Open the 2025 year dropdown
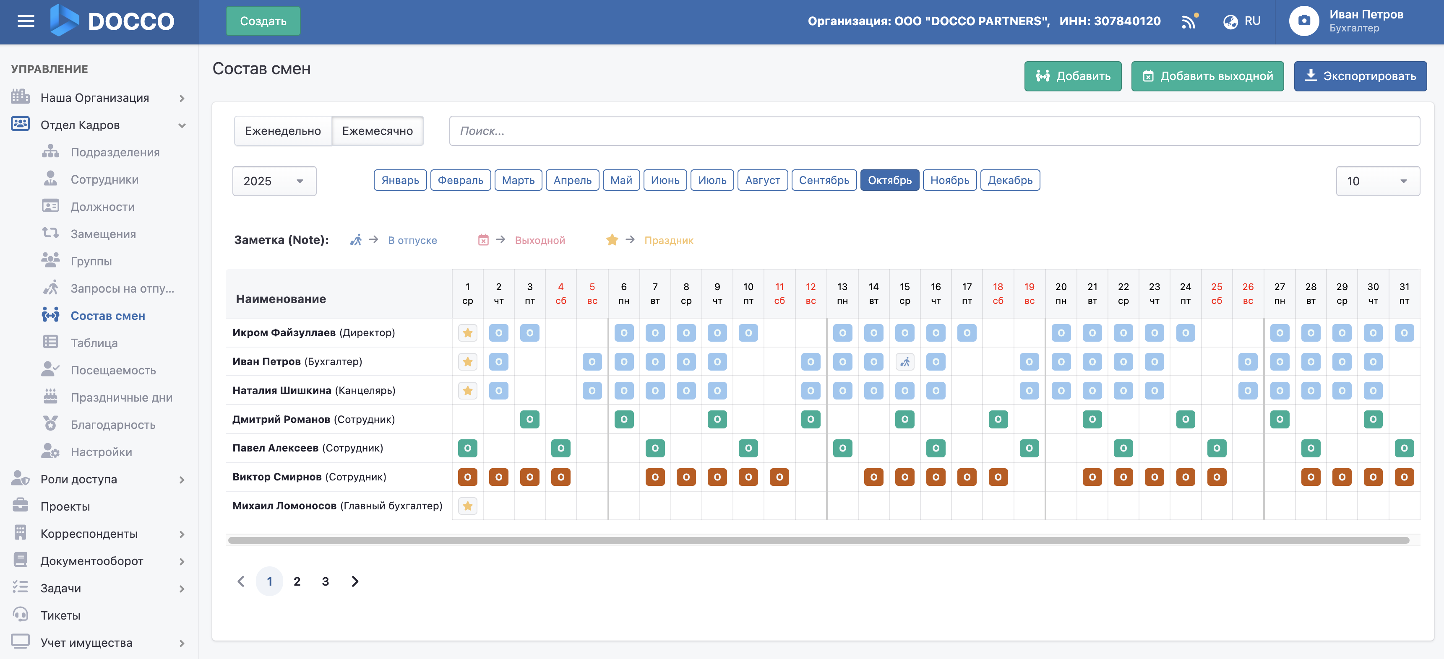 coord(274,181)
